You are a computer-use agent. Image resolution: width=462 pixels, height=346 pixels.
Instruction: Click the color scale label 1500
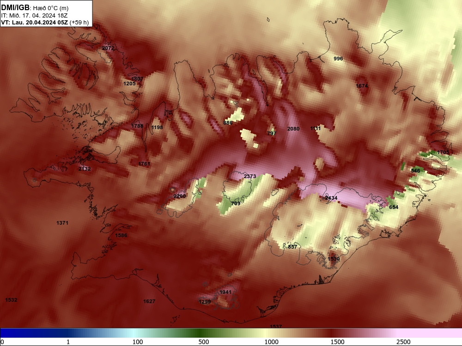coord(337,342)
